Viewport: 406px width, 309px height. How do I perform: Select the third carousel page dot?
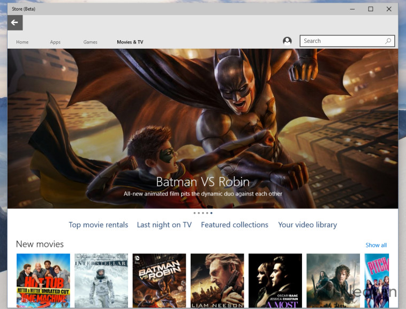point(203,213)
